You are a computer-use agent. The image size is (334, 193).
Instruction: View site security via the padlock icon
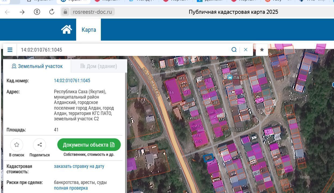point(65,12)
